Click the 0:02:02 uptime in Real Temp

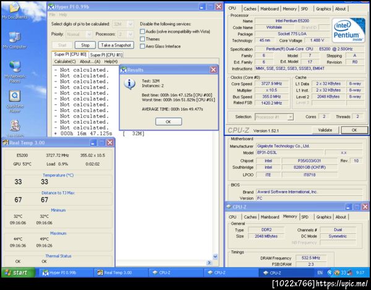click(x=93, y=164)
